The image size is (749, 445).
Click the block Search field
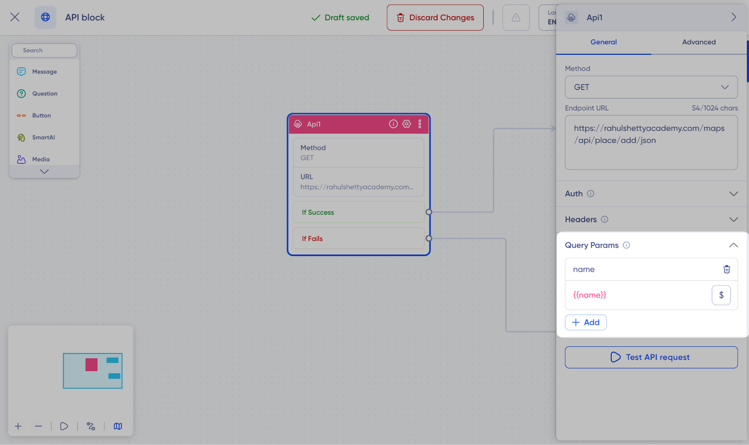coord(44,51)
